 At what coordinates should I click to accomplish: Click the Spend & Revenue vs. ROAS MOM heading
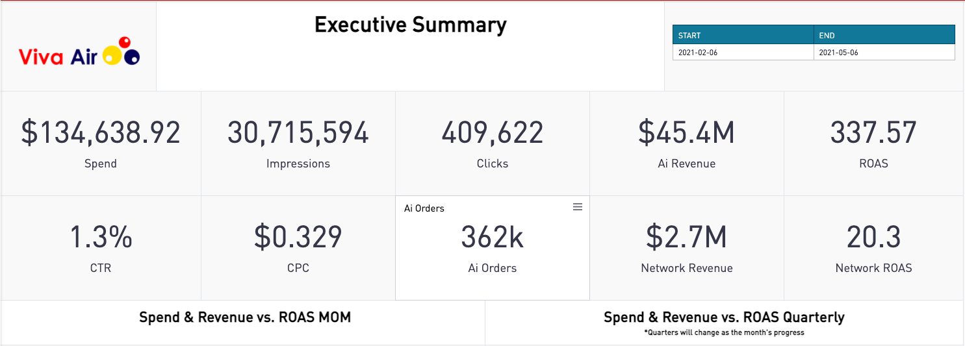245,317
